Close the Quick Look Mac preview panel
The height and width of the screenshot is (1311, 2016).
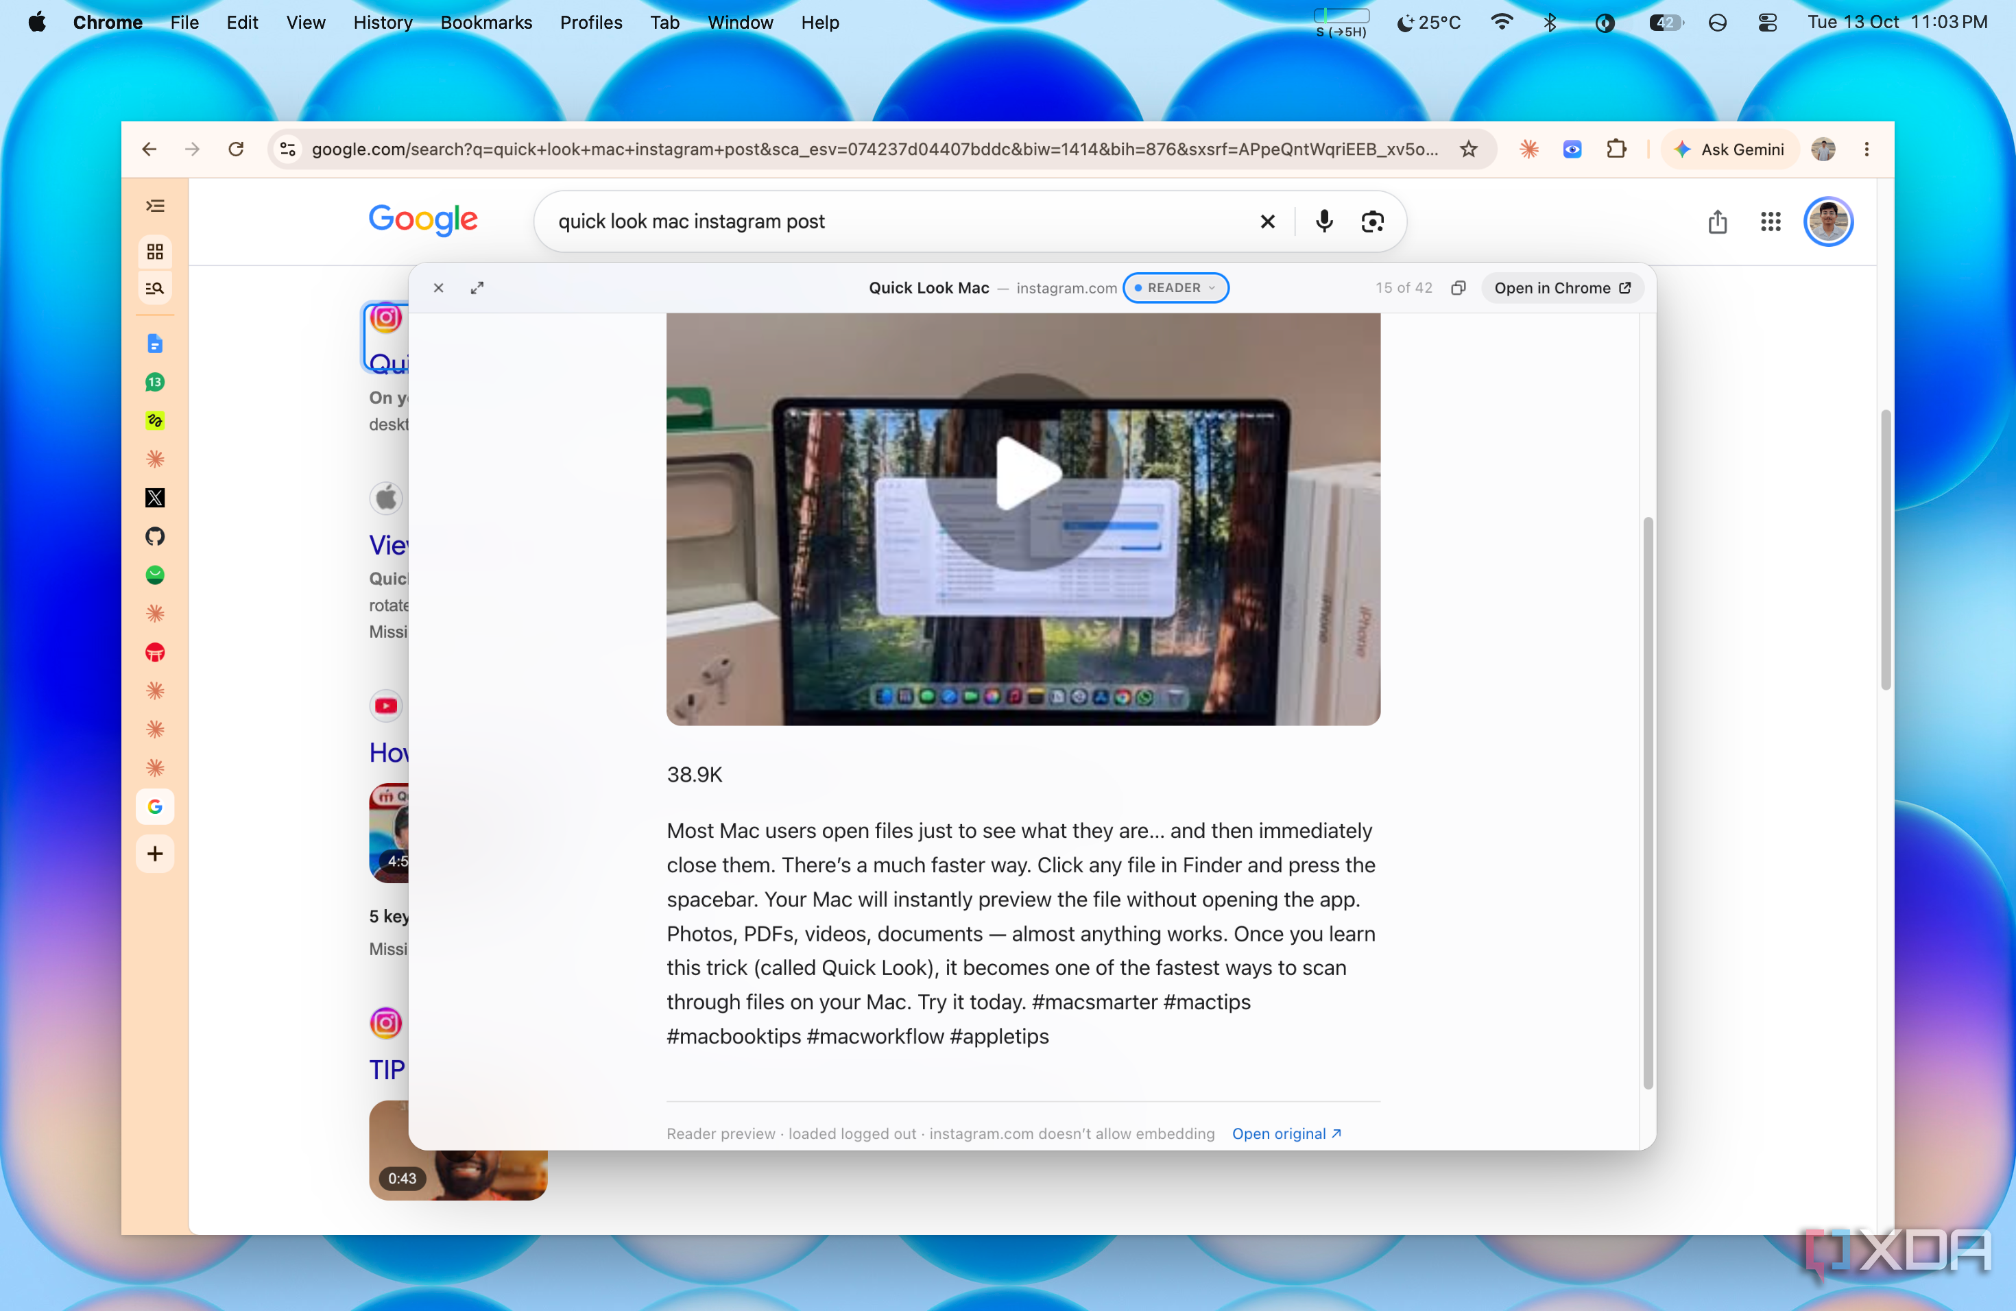(x=439, y=288)
